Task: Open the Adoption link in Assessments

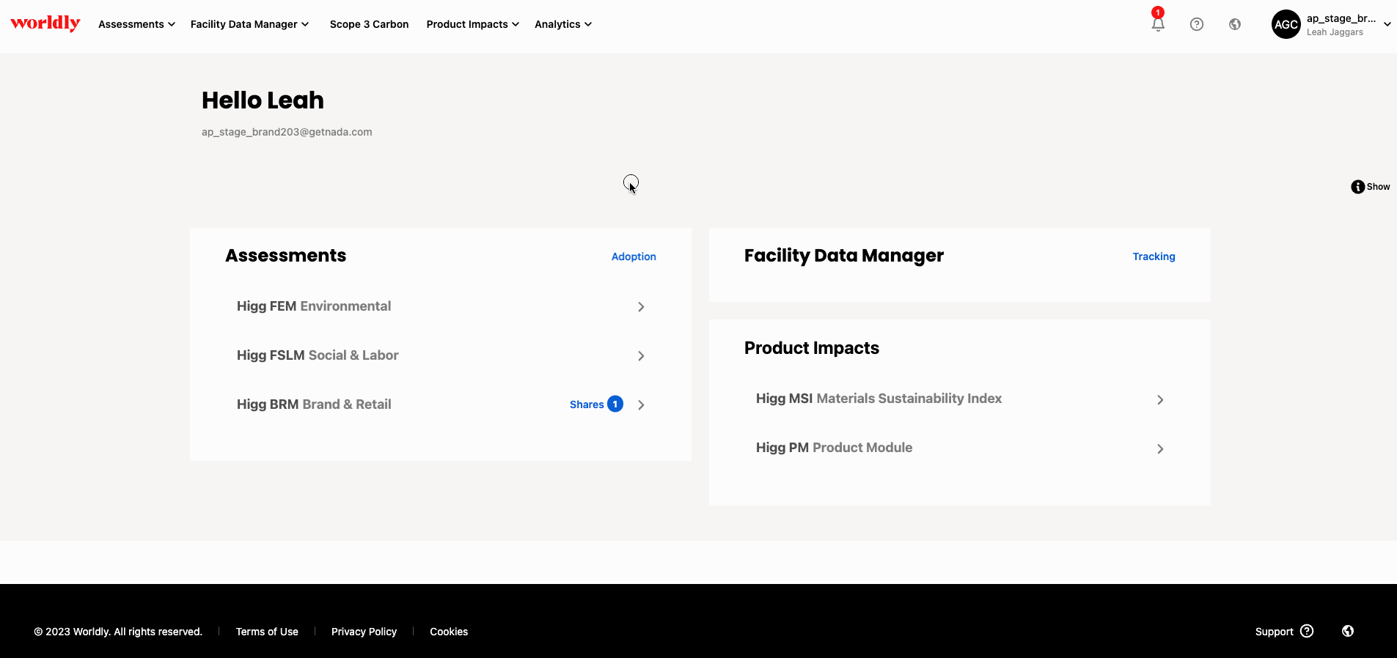Action: [634, 256]
